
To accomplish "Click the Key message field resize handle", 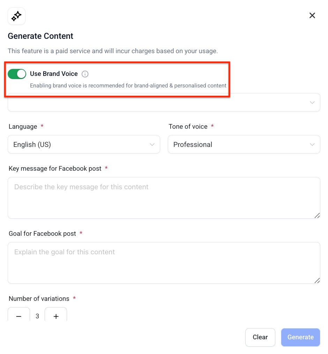I will [x=317, y=215].
